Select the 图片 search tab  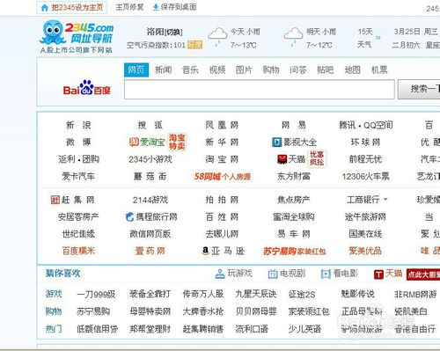click(244, 69)
